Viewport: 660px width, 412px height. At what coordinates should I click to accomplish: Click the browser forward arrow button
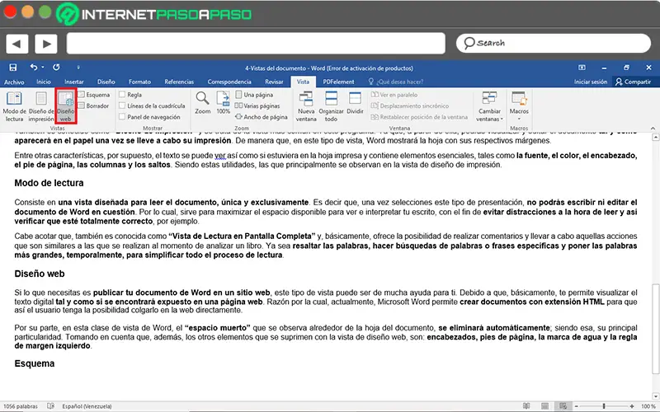click(x=46, y=44)
